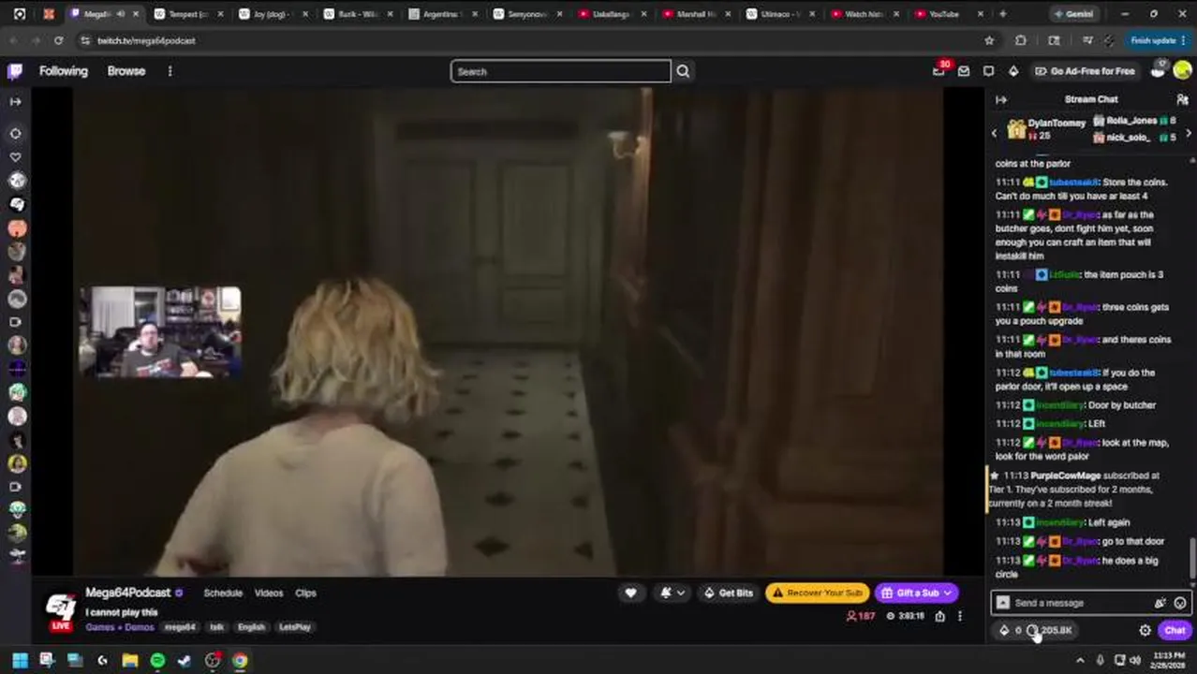Switch to the Tempest browser tab
Viewport: 1197px width, 674px height.
(x=192, y=14)
